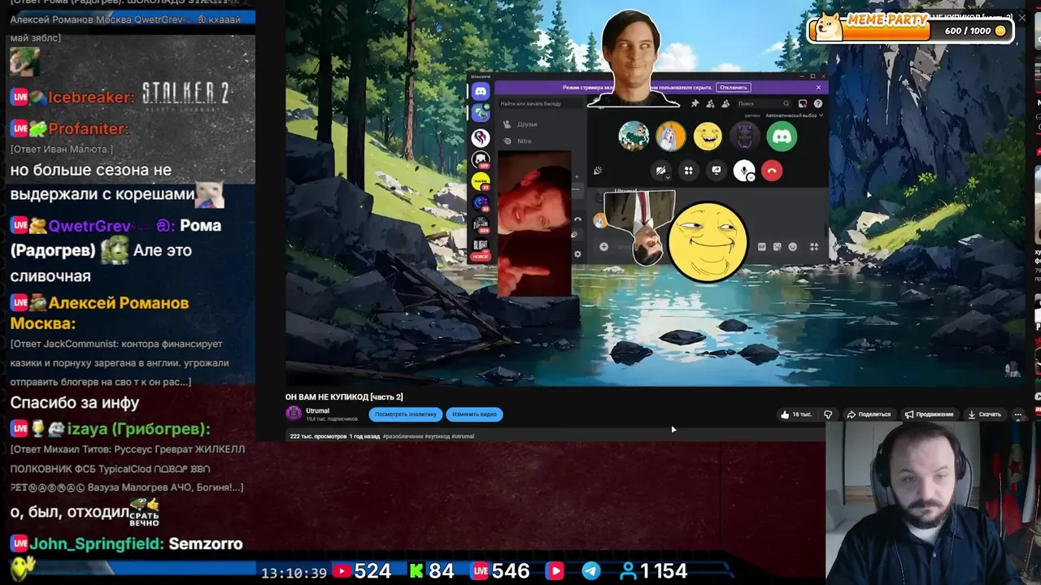Screen dimensions: 1041x585
Task: Open the Discord home direct messages icon
Action: (481, 91)
